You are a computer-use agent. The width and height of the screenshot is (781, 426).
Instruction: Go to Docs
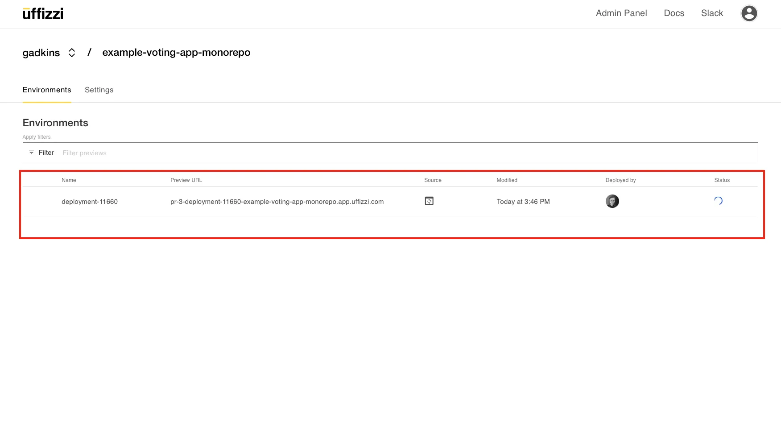(674, 13)
